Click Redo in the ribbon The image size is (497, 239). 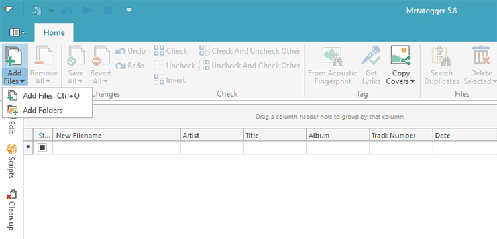point(131,66)
